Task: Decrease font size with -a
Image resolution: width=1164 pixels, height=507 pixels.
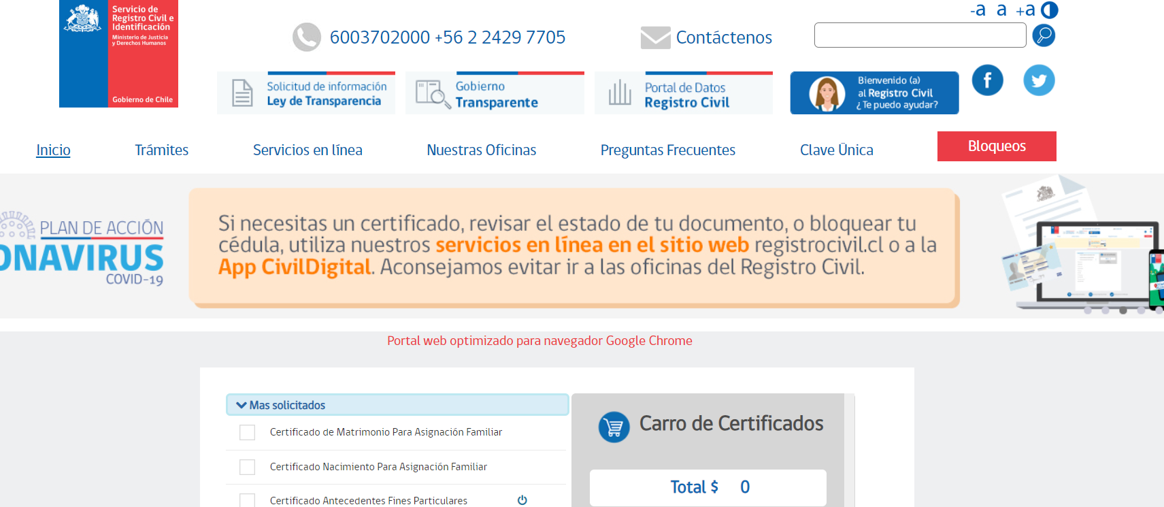Action: click(x=978, y=10)
